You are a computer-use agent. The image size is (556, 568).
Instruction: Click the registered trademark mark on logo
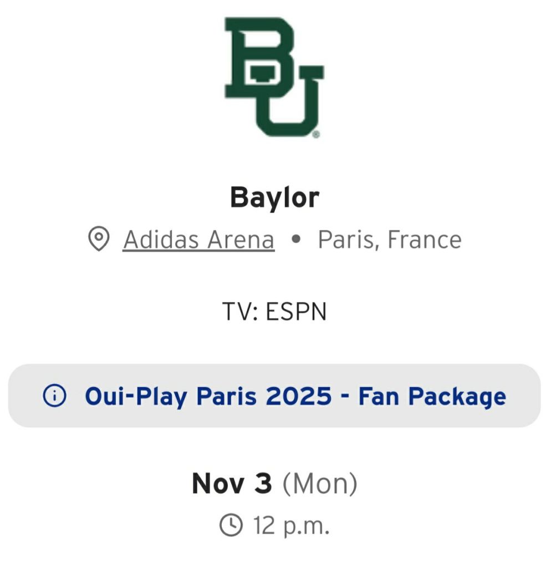[315, 134]
